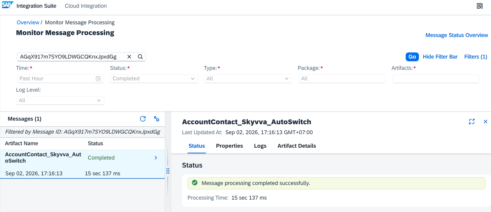Click the SAP logo
This screenshot has height=212, width=491.
7,5
